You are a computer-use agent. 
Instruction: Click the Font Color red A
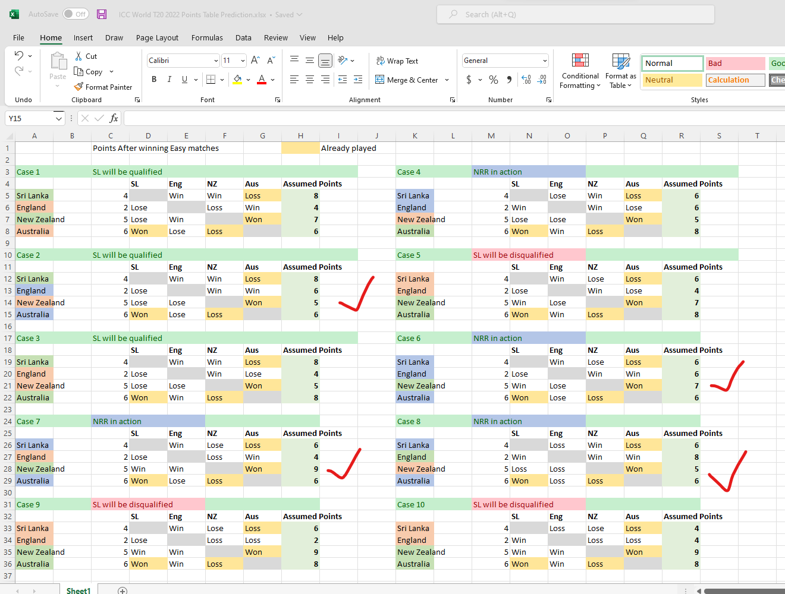coord(262,80)
